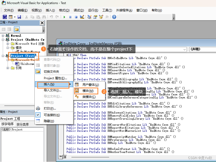Expand Microsoft Word 对象 folder under EndNote
The height and width of the screenshot is (162, 216).
[x=8, y=44]
